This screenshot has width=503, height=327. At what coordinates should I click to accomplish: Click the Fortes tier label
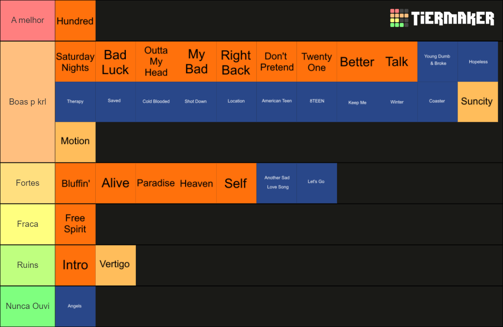click(x=28, y=183)
